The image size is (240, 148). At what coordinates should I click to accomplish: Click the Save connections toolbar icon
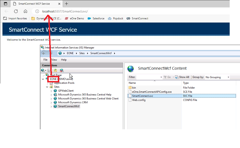coord(49,70)
